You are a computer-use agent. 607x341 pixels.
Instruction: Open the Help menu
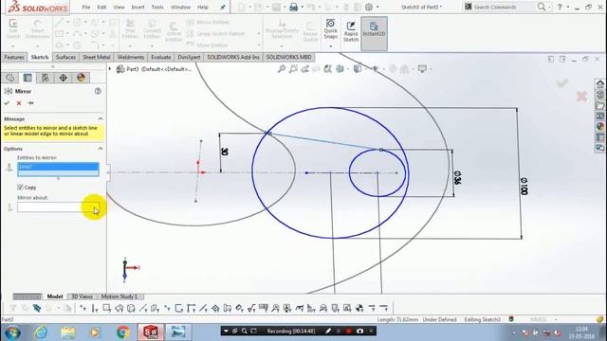pos(203,7)
